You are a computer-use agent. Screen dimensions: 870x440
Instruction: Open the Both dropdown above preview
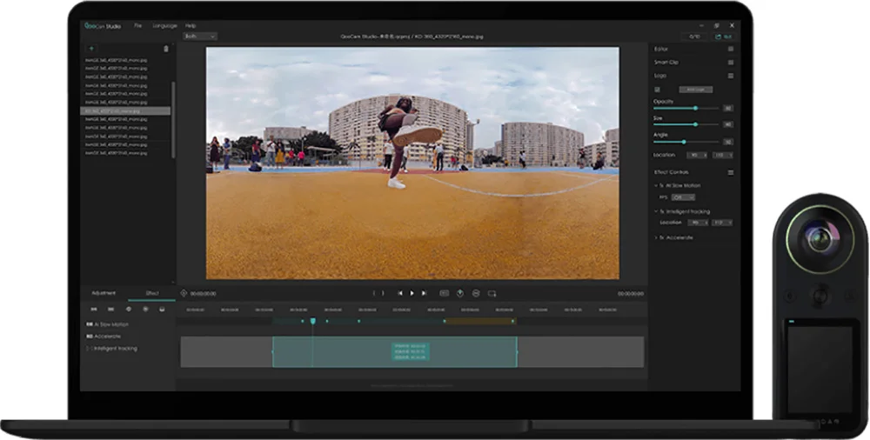point(200,37)
